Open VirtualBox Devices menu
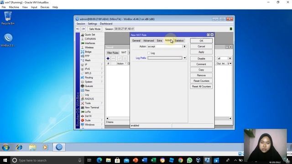Screen dimensions: 292x164 [45, 7]
